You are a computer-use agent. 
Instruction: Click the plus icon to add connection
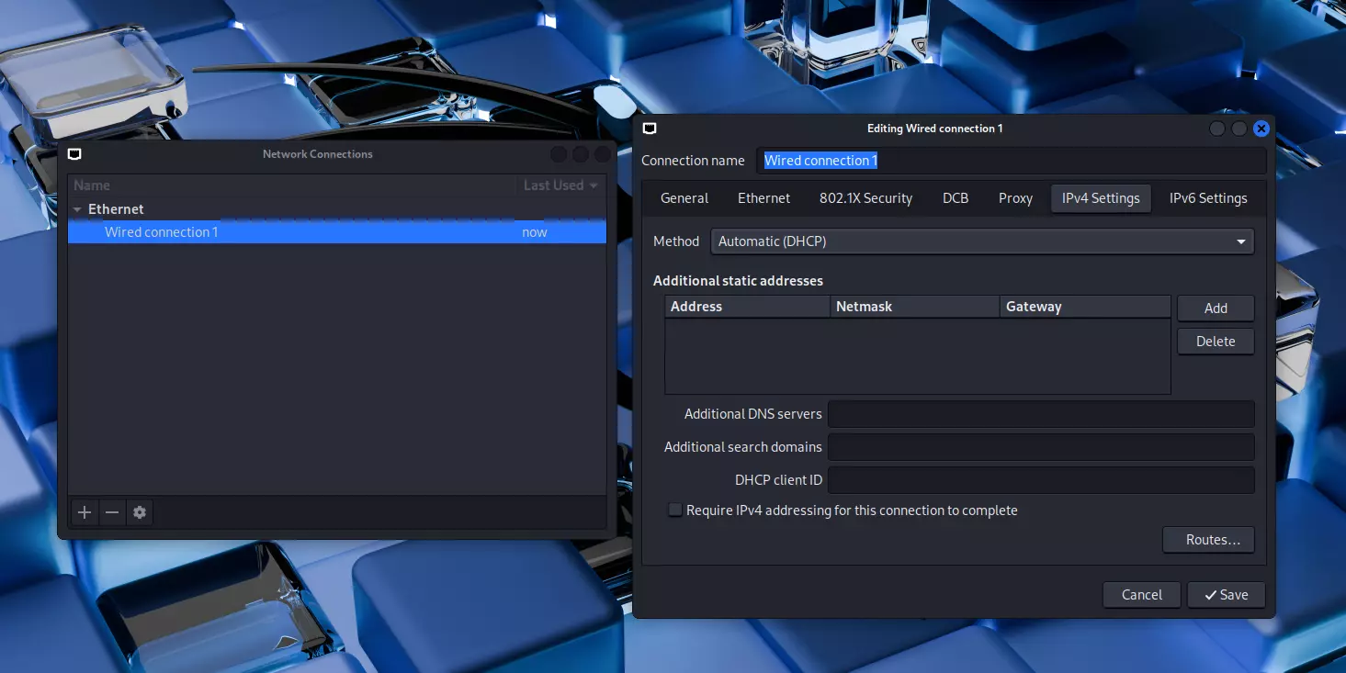85,512
